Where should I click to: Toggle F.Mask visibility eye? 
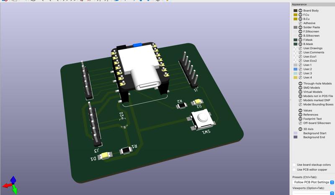(300, 40)
